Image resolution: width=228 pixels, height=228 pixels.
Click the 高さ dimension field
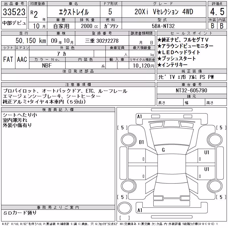coord(216,103)
